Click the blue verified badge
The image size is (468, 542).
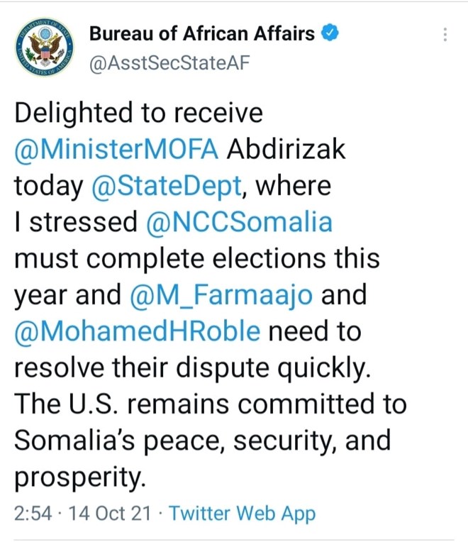point(329,33)
